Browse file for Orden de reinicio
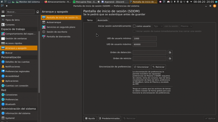Viewport: 218px width, 122px height. (x=170, y=59)
